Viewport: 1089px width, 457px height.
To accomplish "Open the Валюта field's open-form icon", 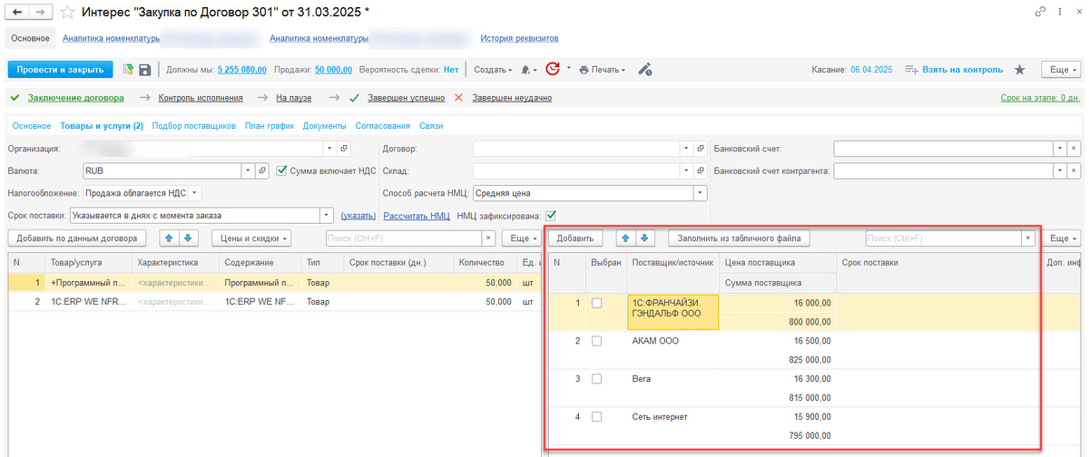I will coord(263,170).
